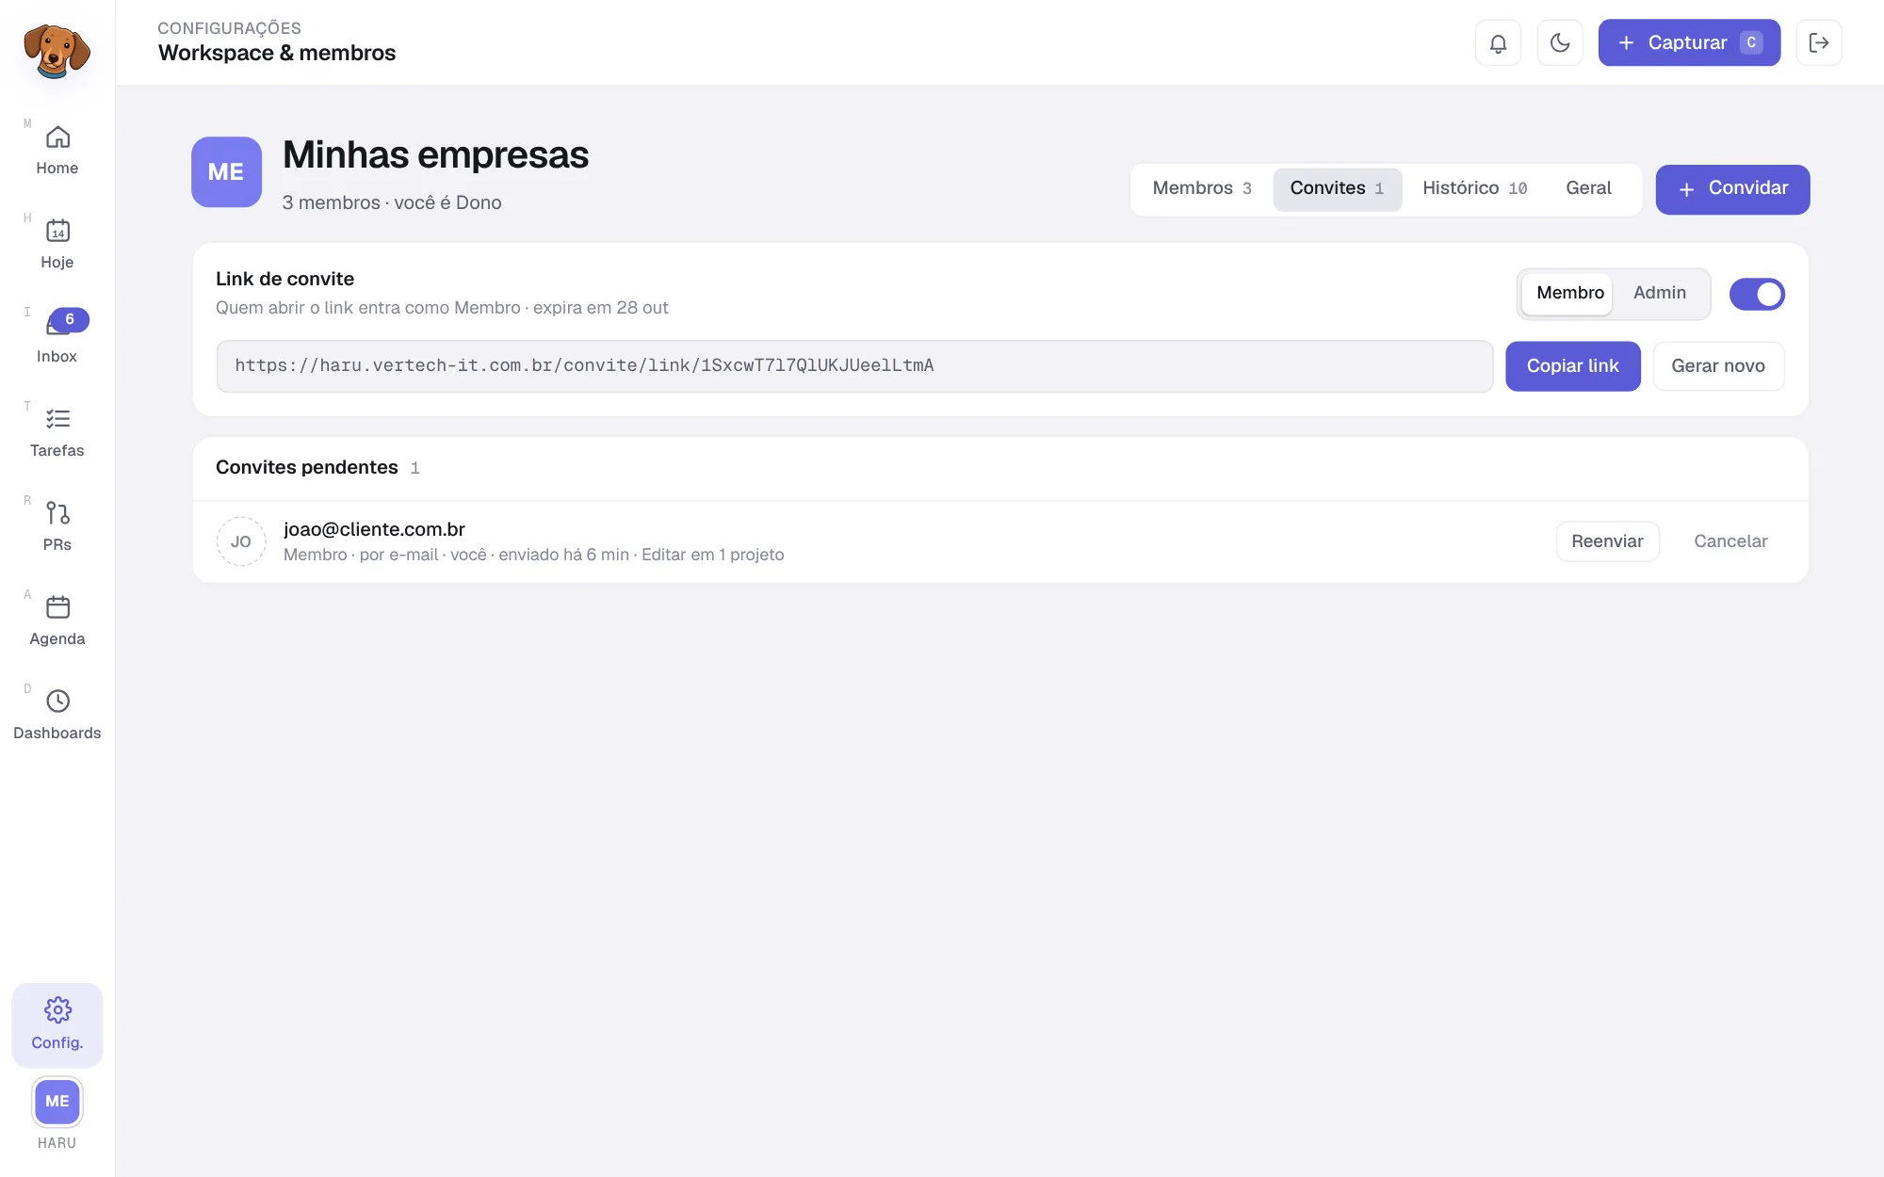Click the invite link URL field

pyautogui.click(x=854, y=365)
